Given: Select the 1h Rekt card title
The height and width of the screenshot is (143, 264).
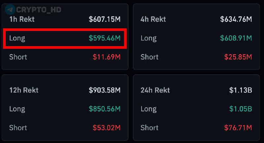Looking at the screenshot, I should tap(22, 19).
